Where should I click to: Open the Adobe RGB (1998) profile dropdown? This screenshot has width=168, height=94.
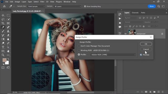113,55
